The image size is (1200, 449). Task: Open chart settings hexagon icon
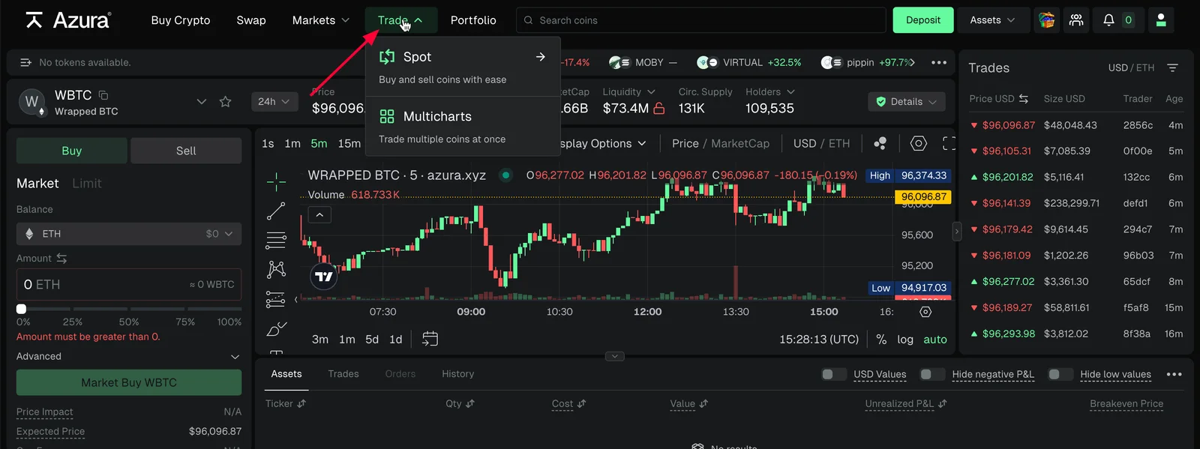(919, 143)
